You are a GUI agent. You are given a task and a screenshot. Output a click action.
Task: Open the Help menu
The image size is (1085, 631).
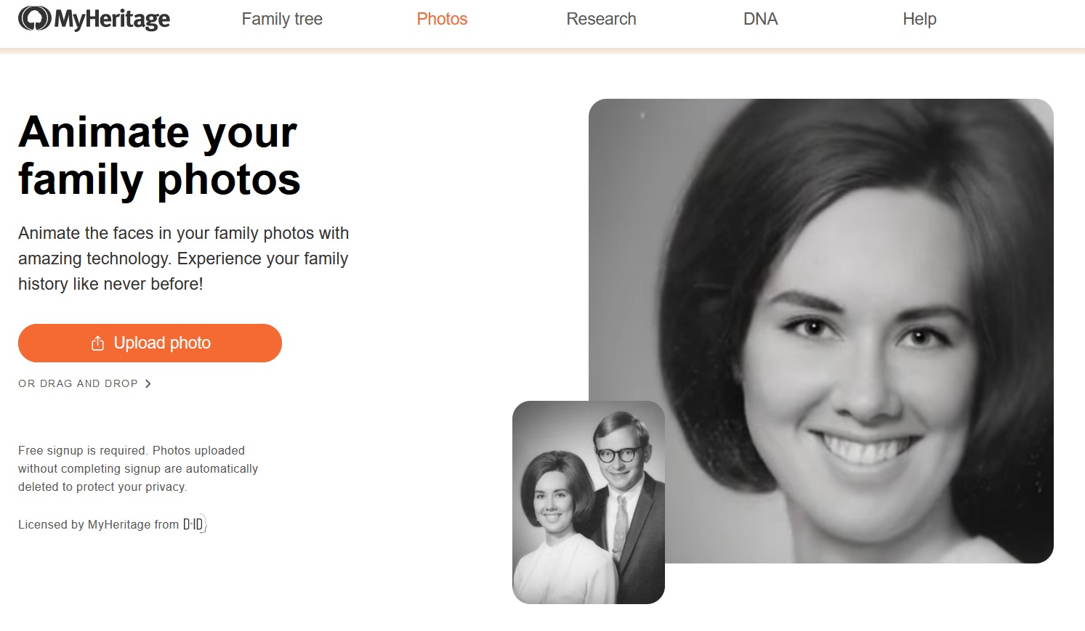(x=919, y=19)
